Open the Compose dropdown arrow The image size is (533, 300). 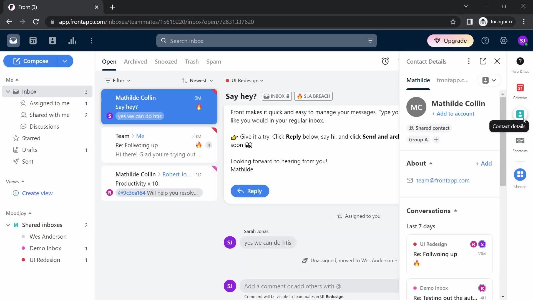(x=65, y=61)
